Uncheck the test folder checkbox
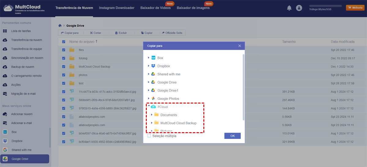 point(64,83)
